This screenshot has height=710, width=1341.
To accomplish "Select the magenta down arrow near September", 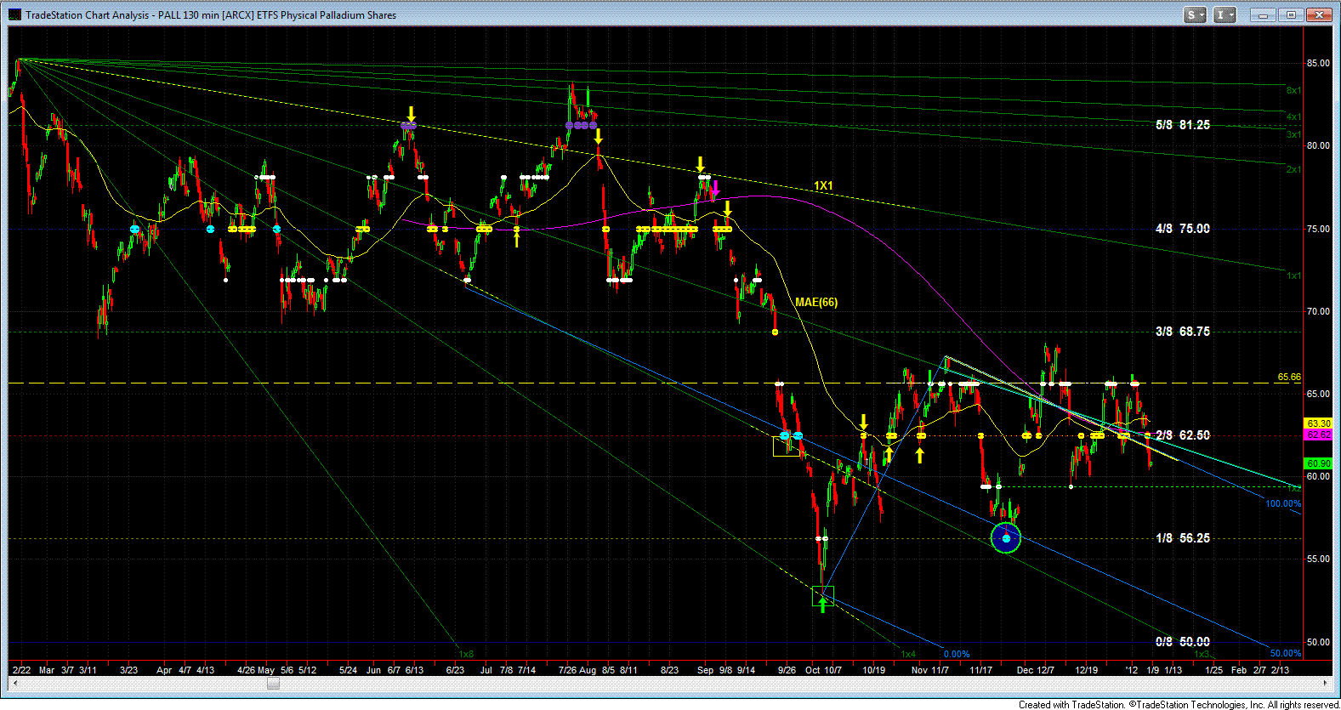I will [x=715, y=189].
